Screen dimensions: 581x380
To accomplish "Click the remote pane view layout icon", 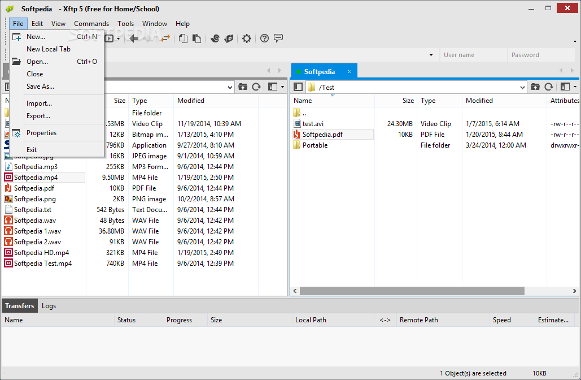I will (565, 87).
